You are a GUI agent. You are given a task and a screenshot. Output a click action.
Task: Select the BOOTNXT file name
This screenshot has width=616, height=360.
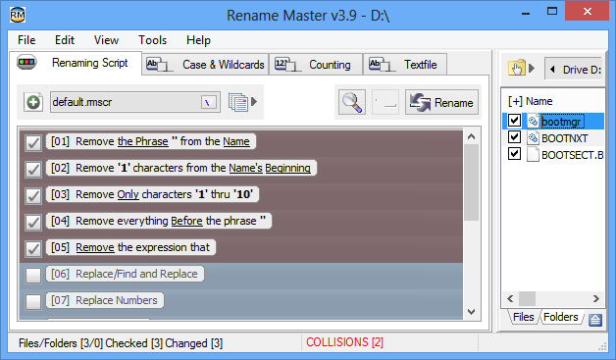click(565, 138)
